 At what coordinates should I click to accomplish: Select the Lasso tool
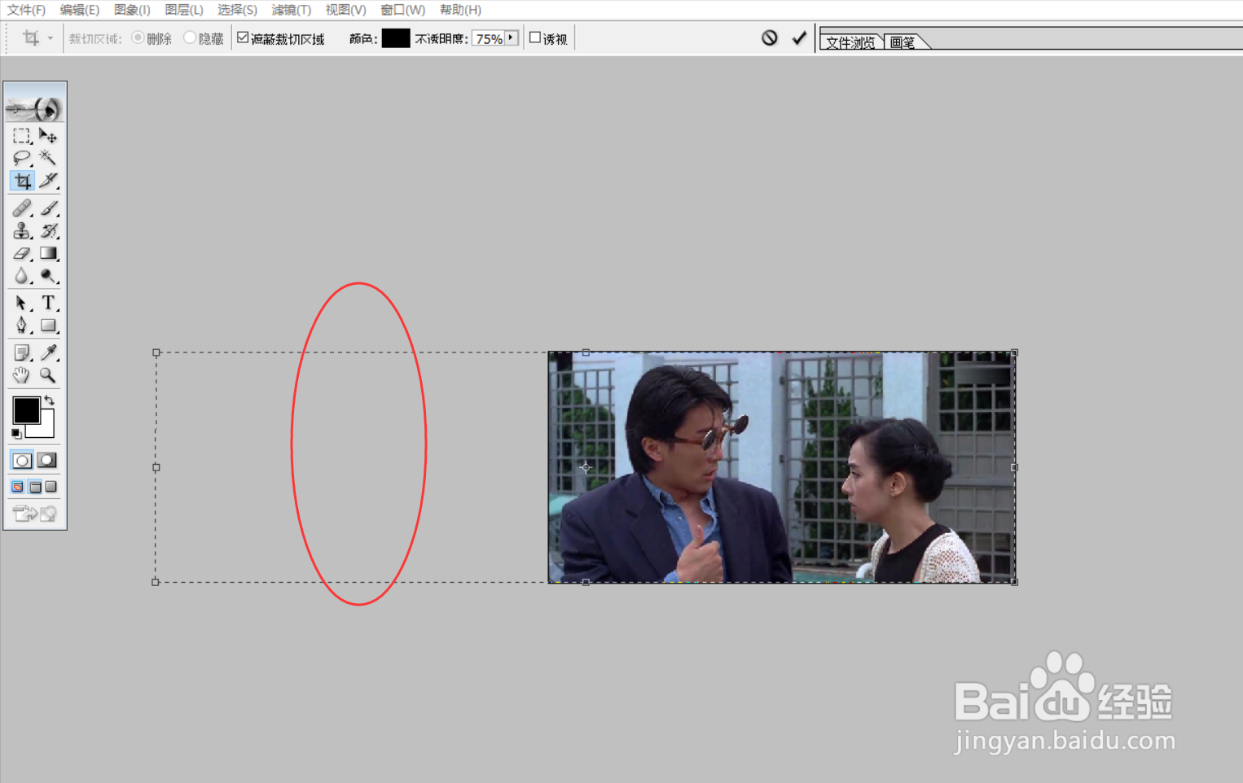pos(22,158)
